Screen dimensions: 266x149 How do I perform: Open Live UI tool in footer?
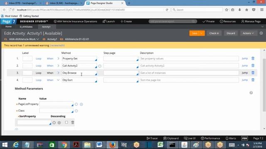190,138
